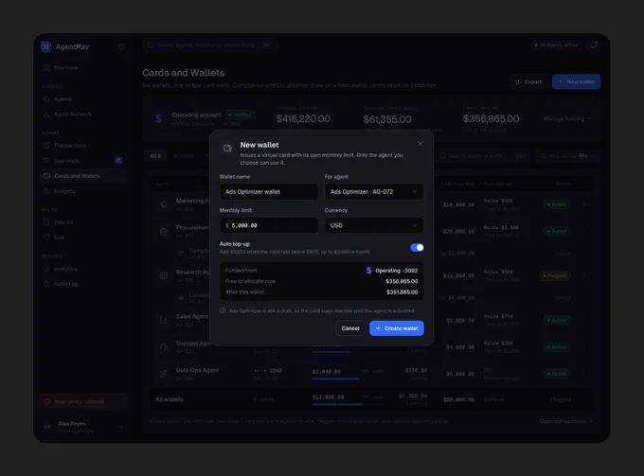Open the Manage funding link
The image size is (644, 476).
coord(566,119)
